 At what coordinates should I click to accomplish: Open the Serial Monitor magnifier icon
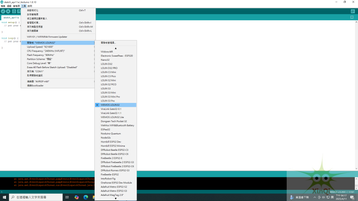[x=353, y=11]
